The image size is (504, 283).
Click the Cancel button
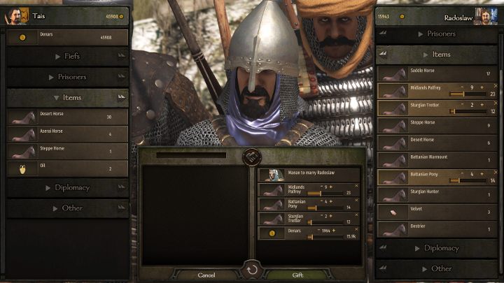click(x=206, y=275)
